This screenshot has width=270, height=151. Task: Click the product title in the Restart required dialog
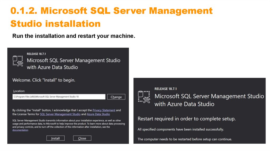[x=209, y=100]
